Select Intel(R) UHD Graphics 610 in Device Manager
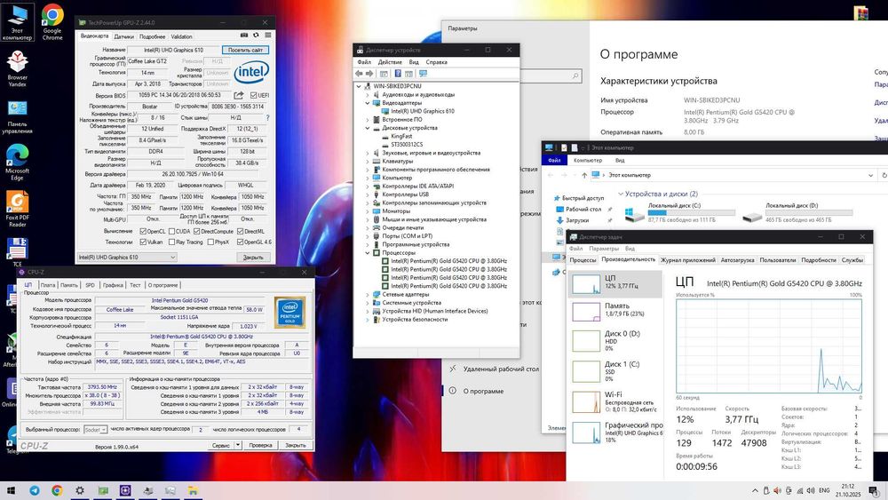This screenshot has width=888, height=500. point(423,112)
